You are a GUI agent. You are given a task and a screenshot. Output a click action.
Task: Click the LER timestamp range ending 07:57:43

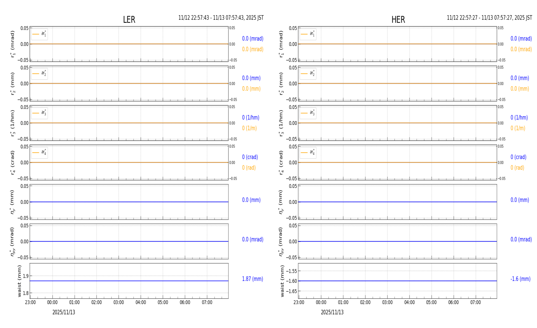221,18
